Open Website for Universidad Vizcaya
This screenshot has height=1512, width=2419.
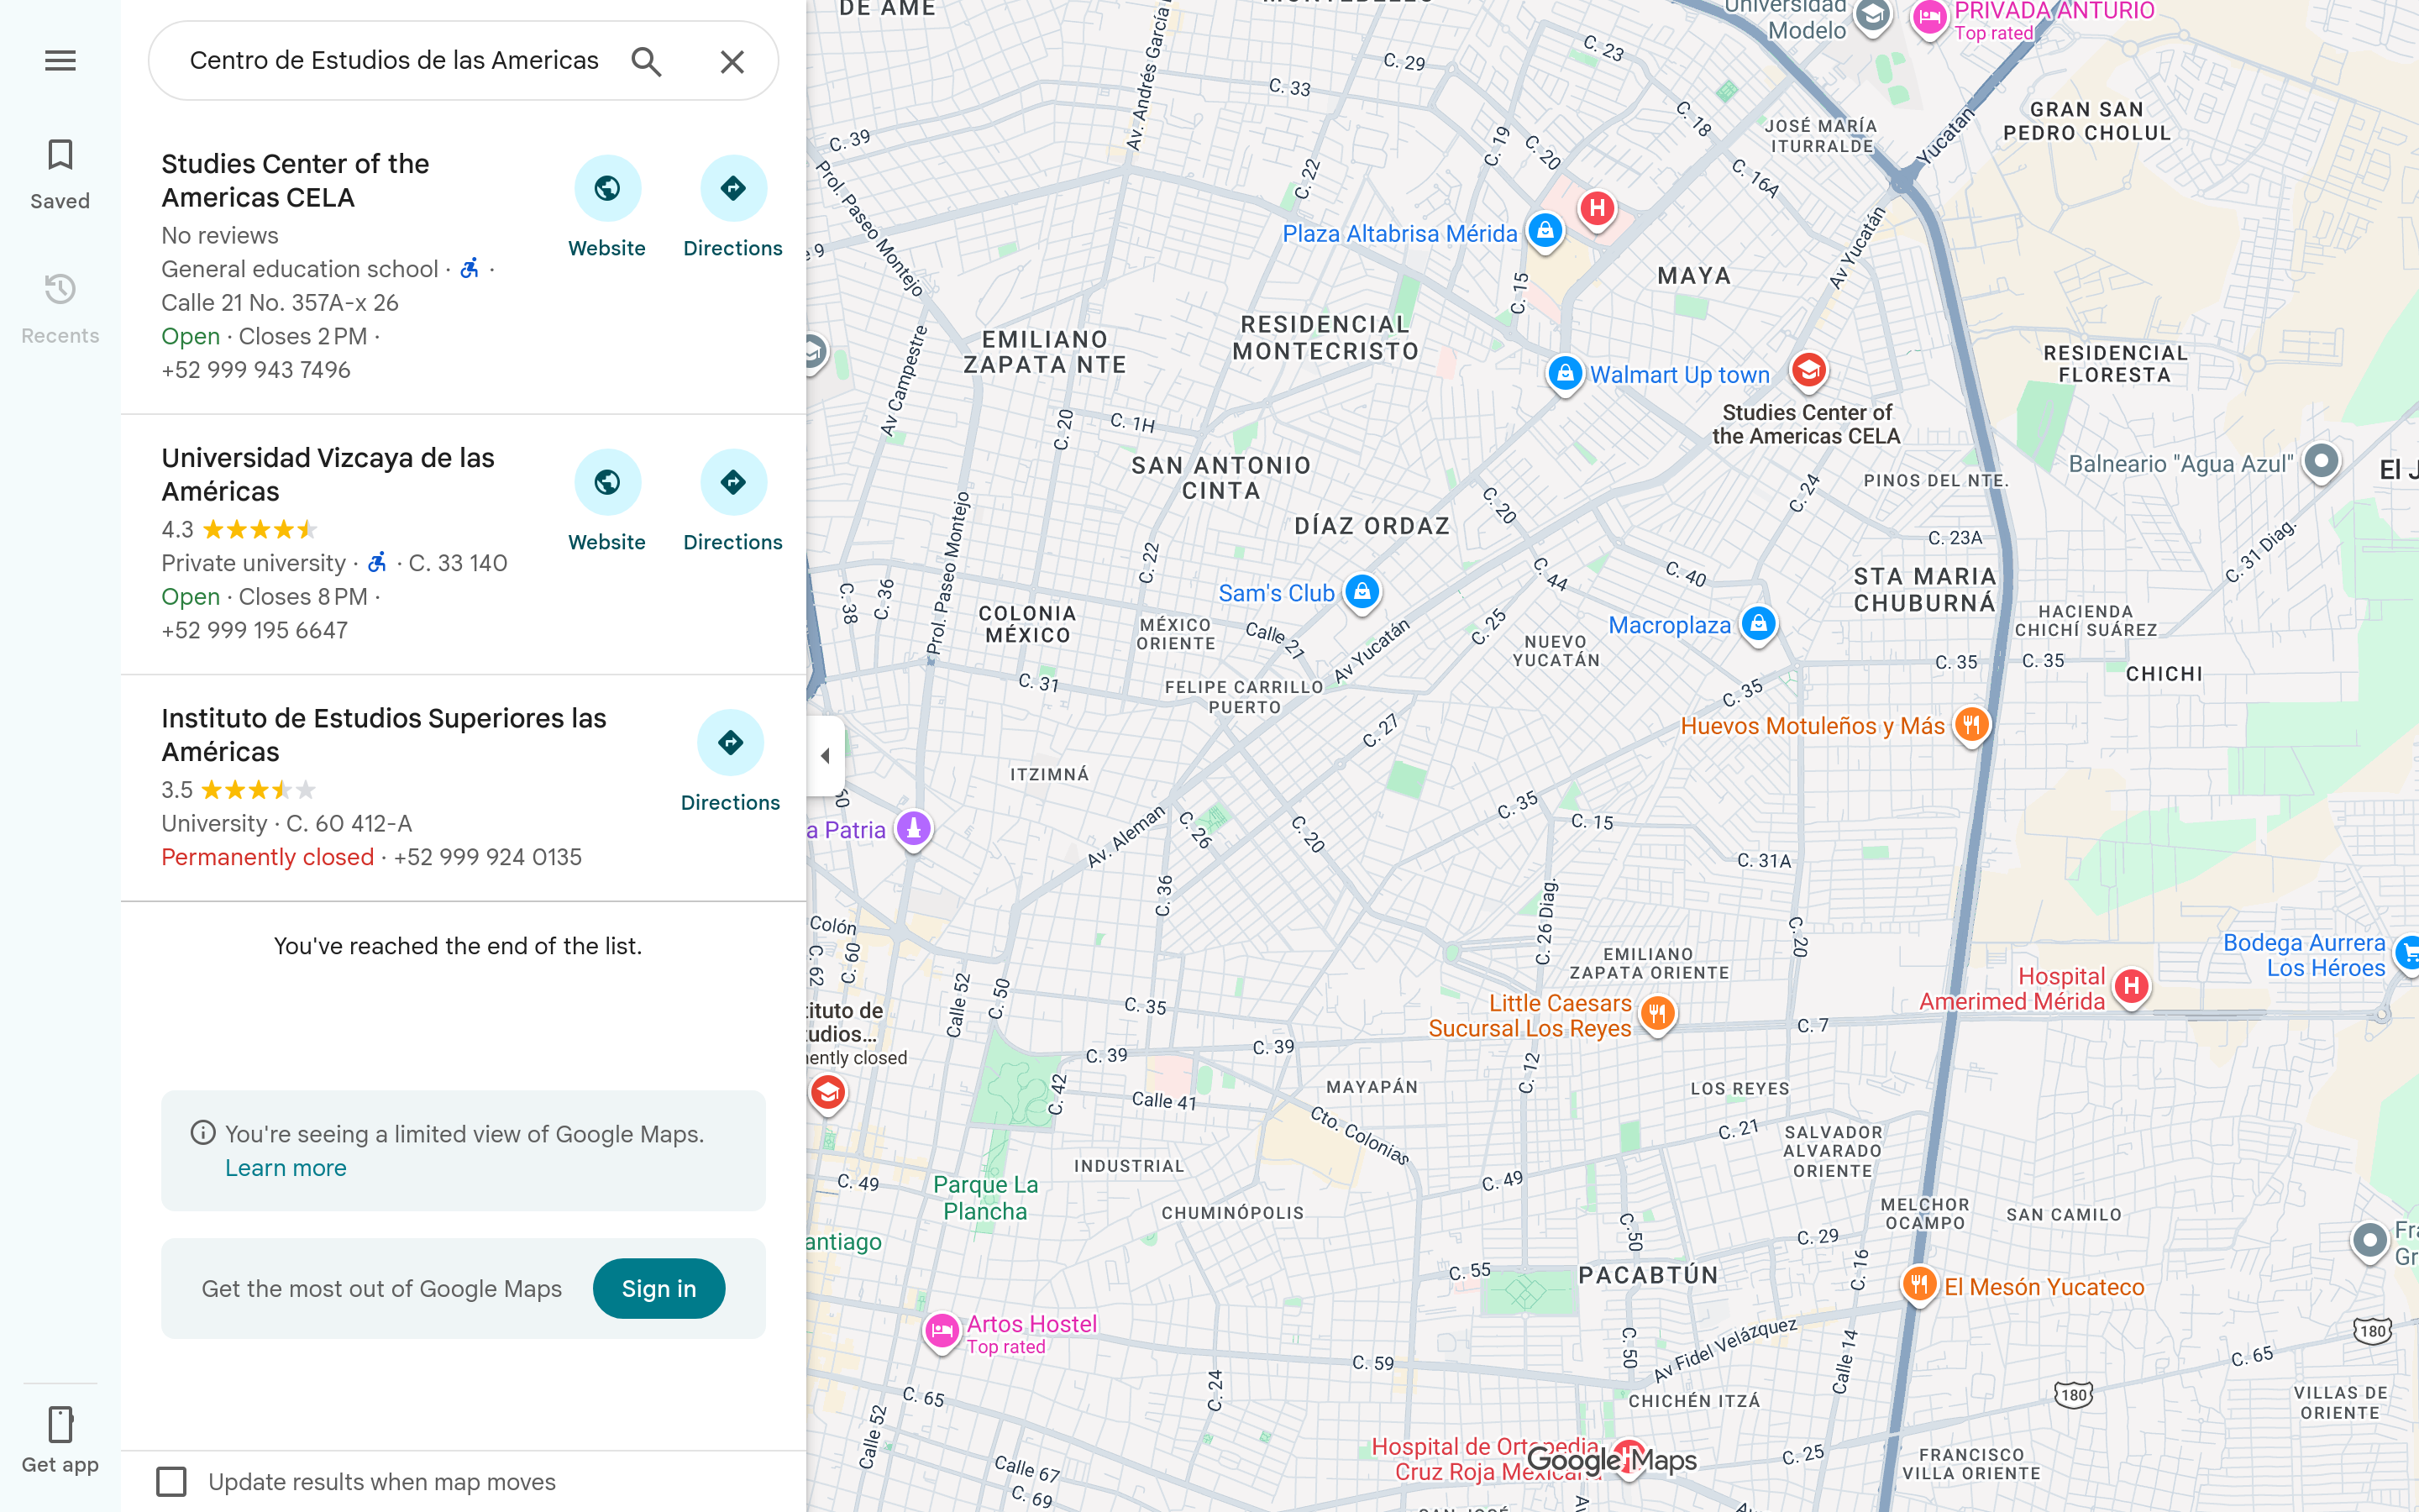pyautogui.click(x=606, y=501)
